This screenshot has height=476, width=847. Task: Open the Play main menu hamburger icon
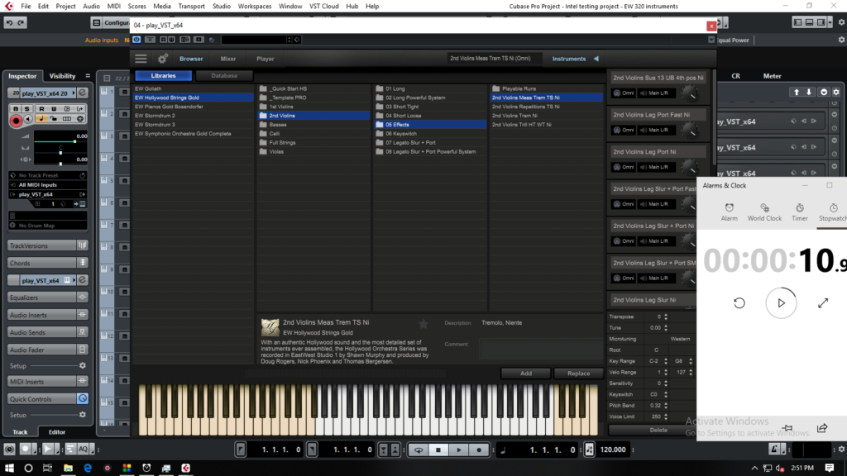click(x=141, y=59)
